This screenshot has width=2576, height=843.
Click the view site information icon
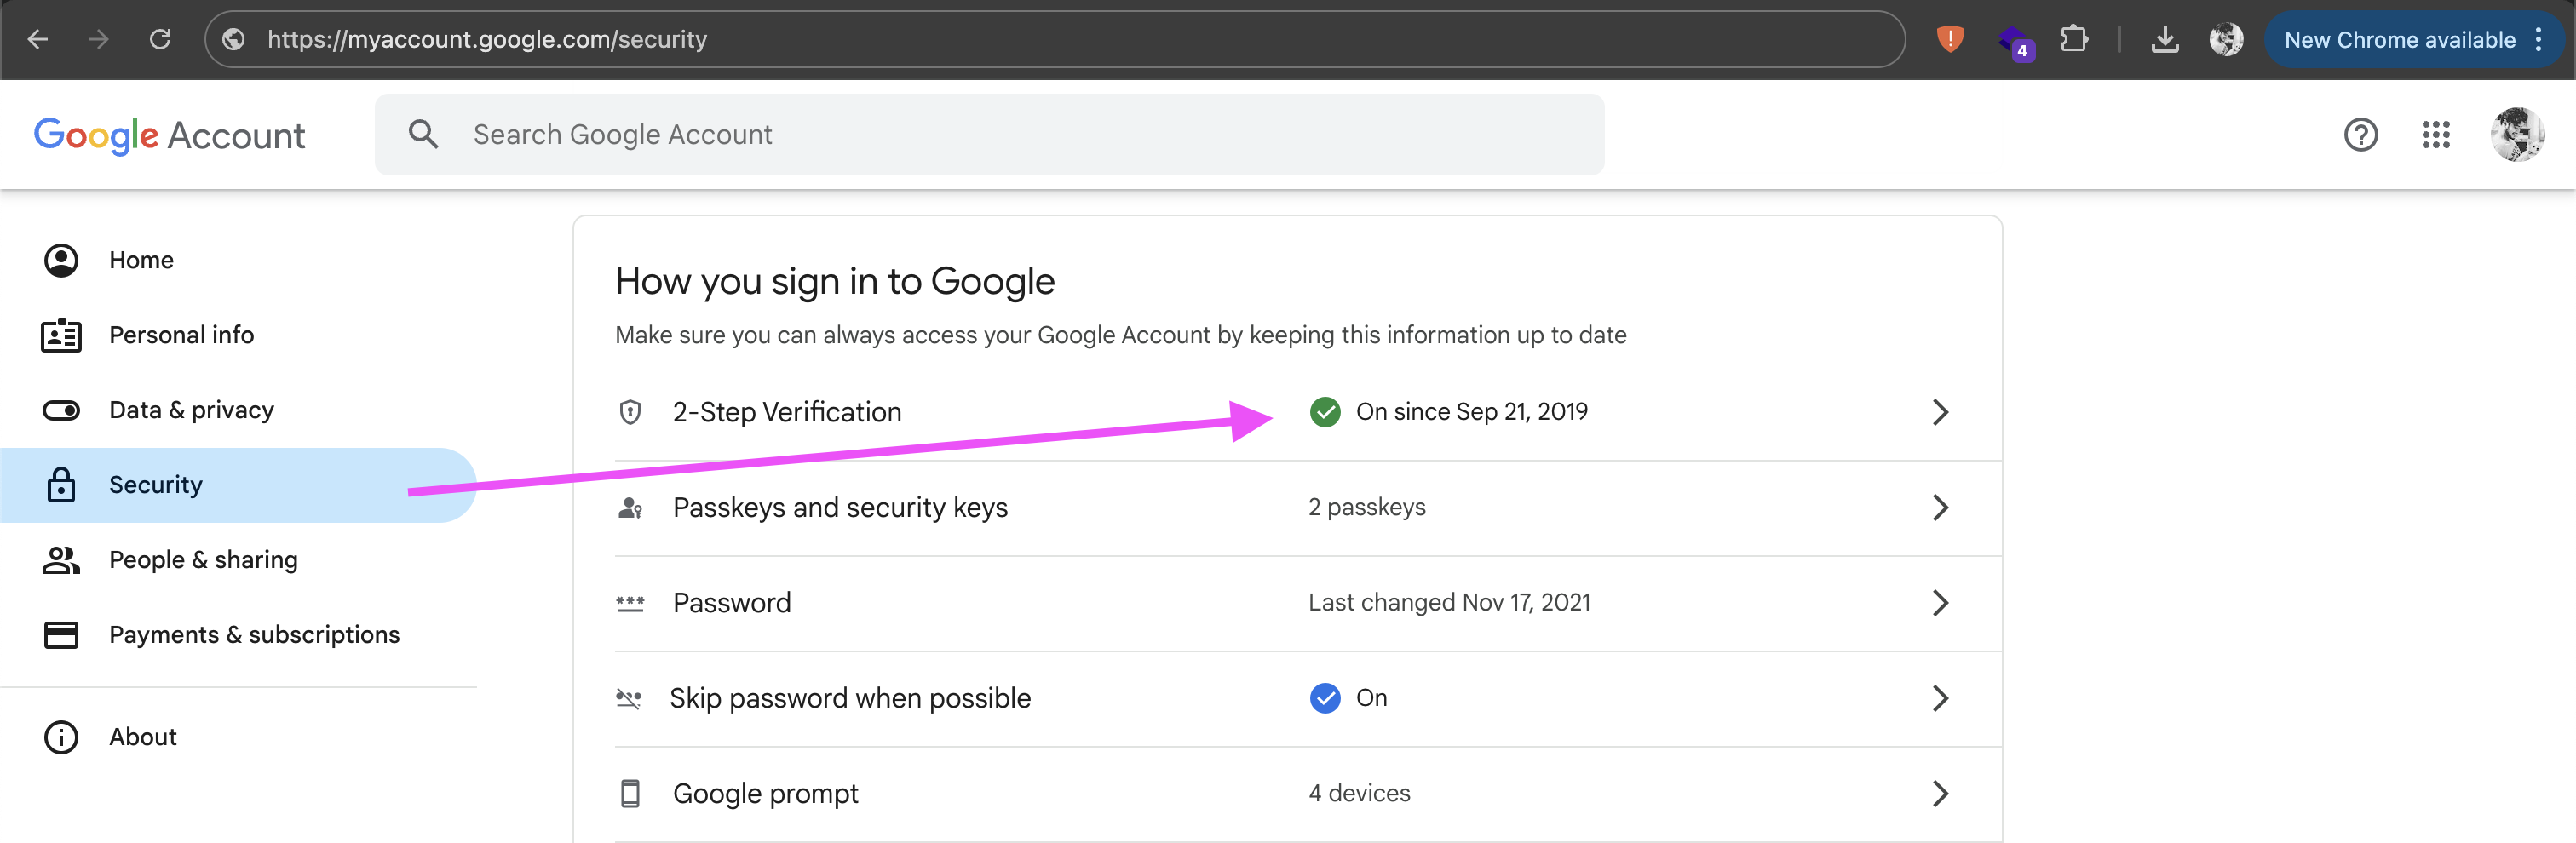coord(234,39)
